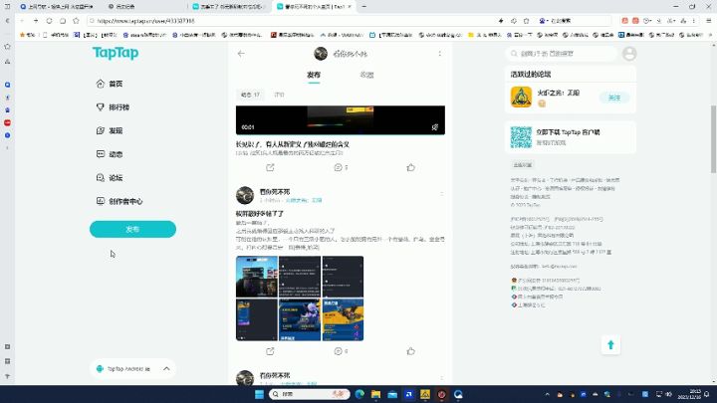Open a new browser tab

364,6
